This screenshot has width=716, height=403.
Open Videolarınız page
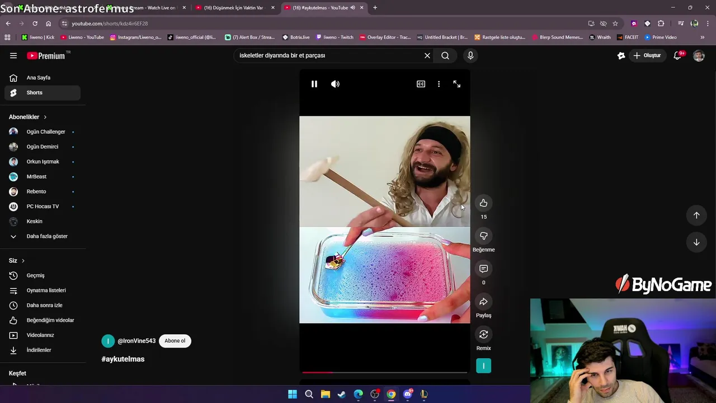(x=43, y=335)
